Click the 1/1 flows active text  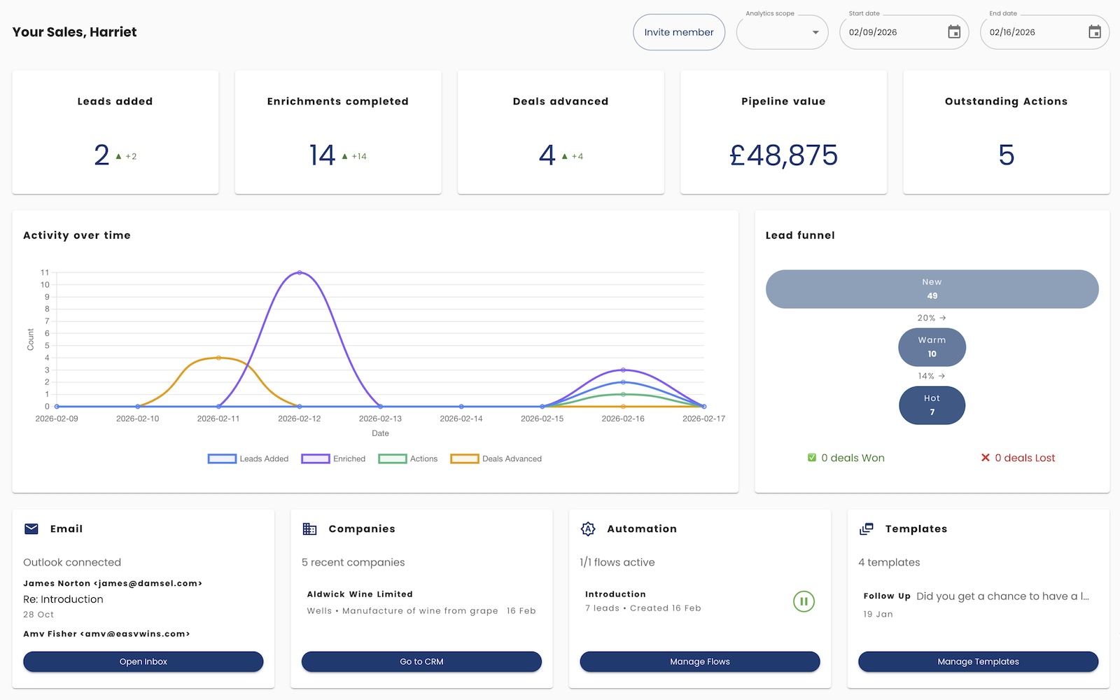(x=617, y=562)
